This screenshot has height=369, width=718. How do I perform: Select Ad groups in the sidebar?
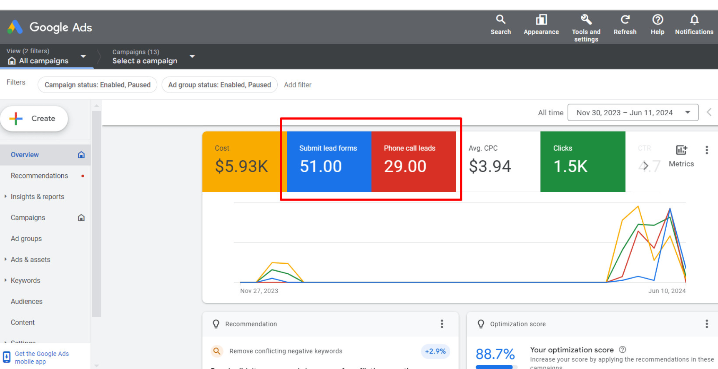point(26,239)
